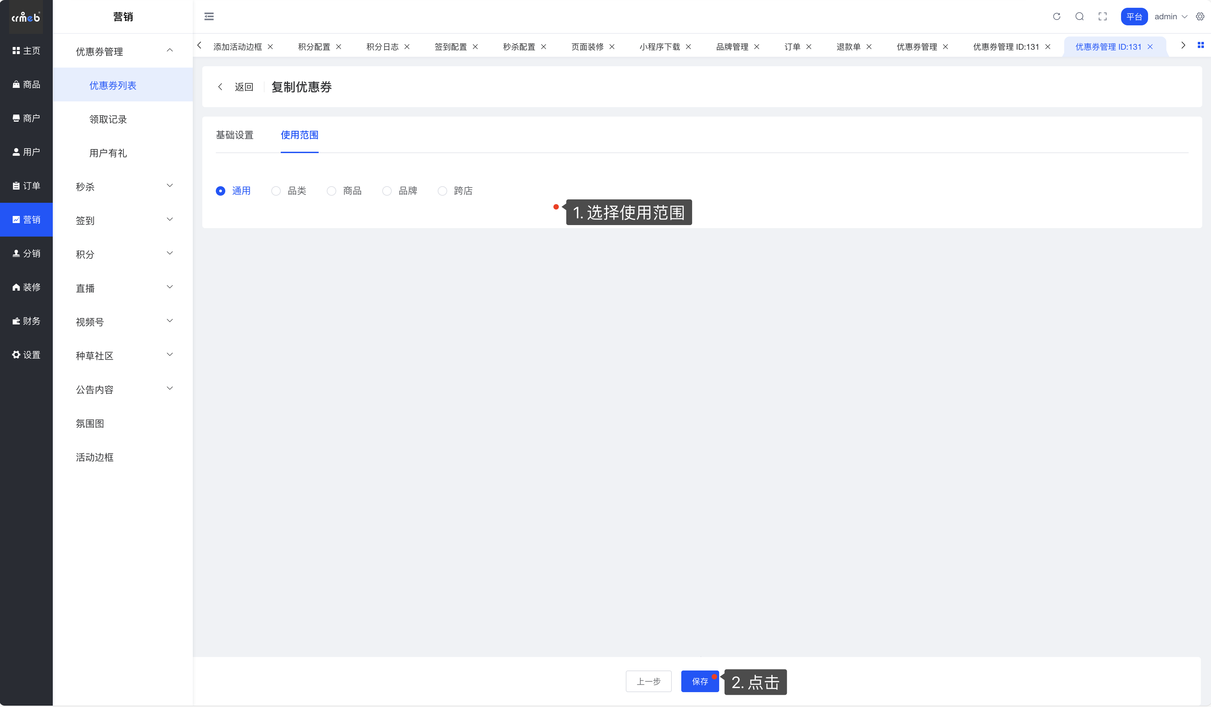Click the refresh icon in the top bar
The image size is (1211, 707).
[x=1057, y=16]
